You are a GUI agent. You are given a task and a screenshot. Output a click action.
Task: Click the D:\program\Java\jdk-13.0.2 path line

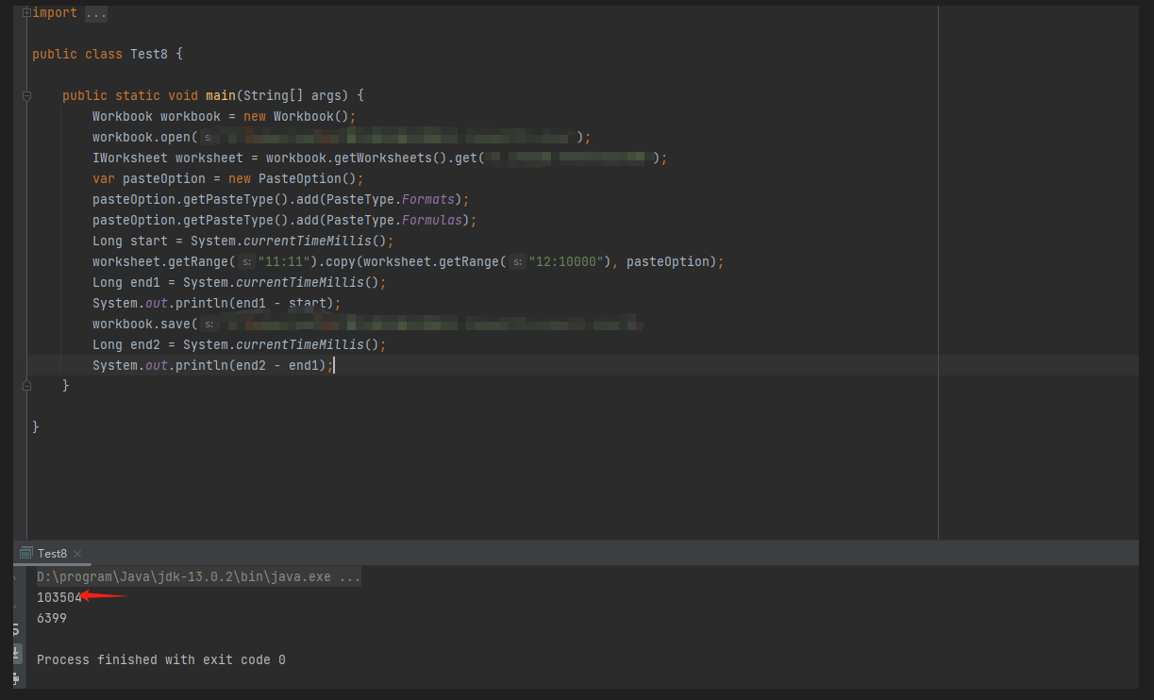[x=198, y=576]
